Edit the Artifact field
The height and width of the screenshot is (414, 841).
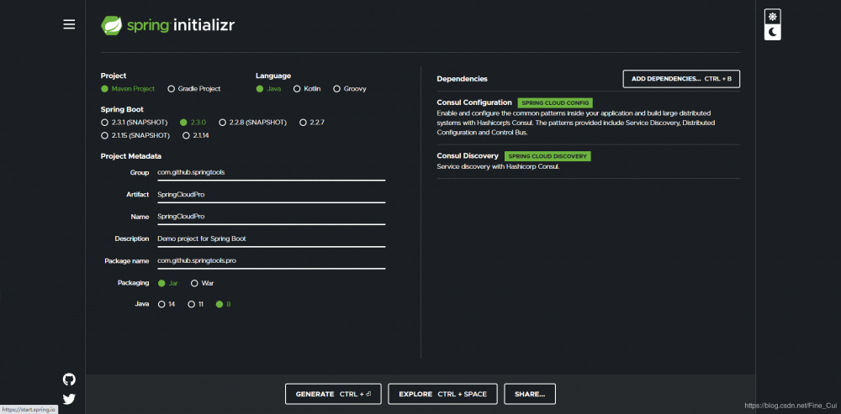point(271,195)
